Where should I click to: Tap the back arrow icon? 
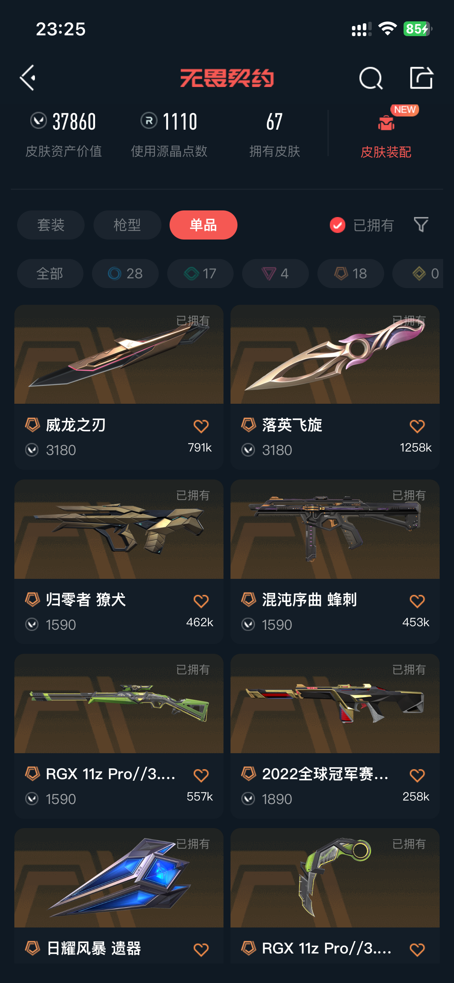coord(28,78)
